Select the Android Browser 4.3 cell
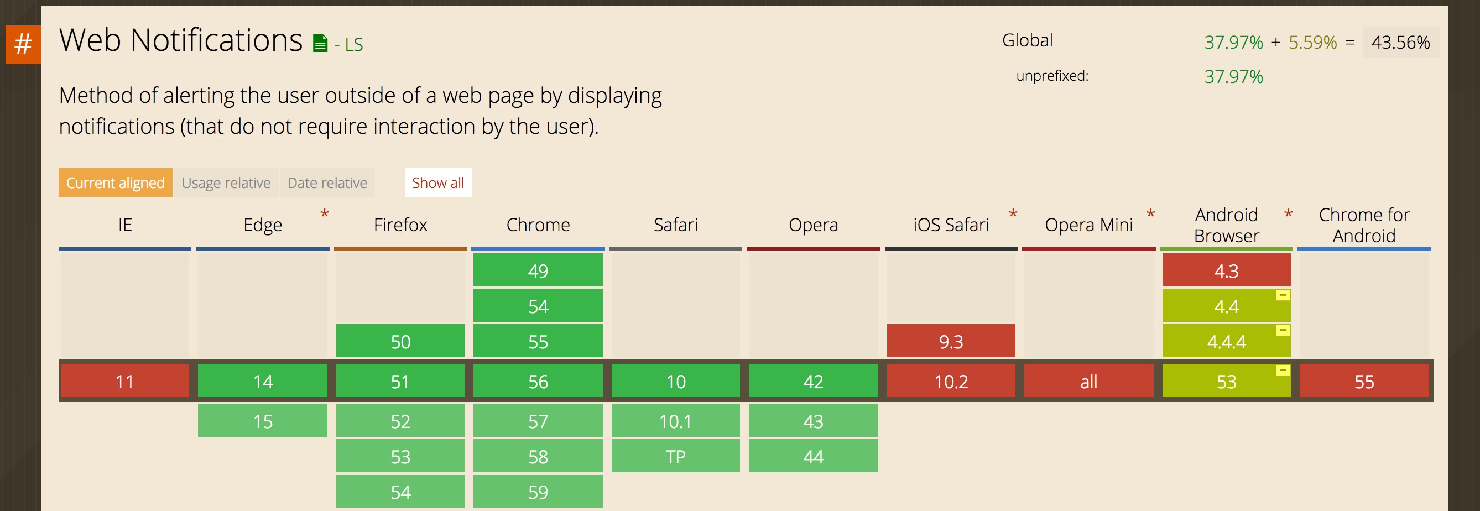 (x=1227, y=270)
